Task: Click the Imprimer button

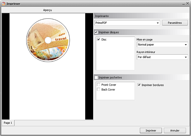Action: 151,130
